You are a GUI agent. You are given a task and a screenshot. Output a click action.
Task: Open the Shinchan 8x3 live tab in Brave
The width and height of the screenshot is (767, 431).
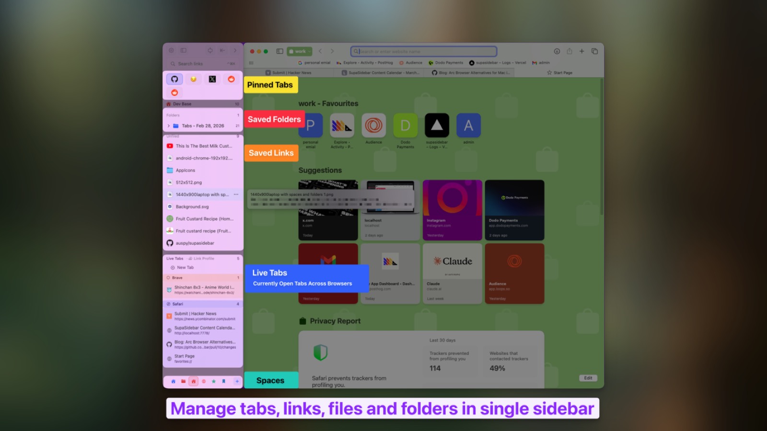203,290
